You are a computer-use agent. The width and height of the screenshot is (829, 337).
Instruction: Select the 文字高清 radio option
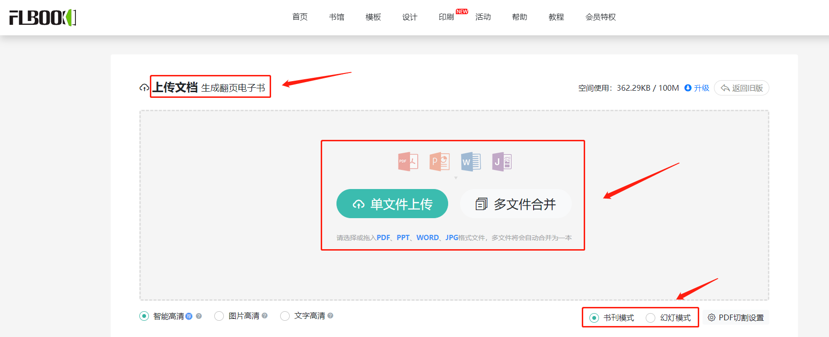[x=285, y=316]
